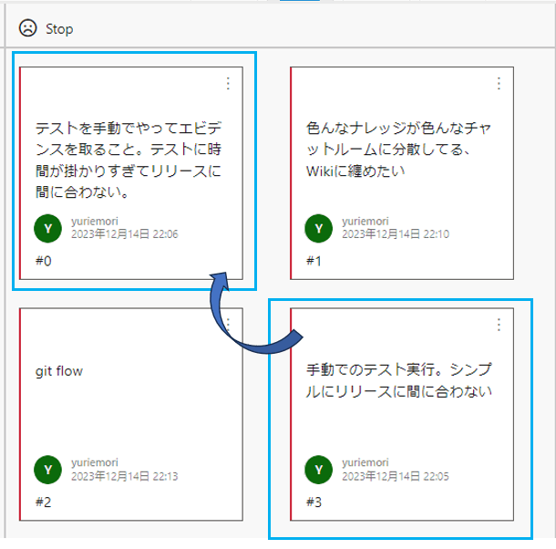
Task: Open the three-dot menu on card #0
Action: click(x=228, y=83)
